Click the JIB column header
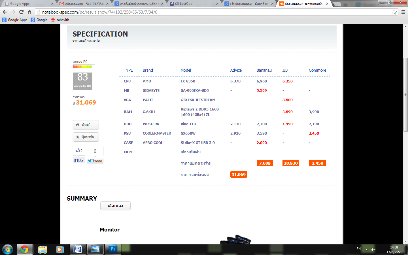 tap(285, 70)
